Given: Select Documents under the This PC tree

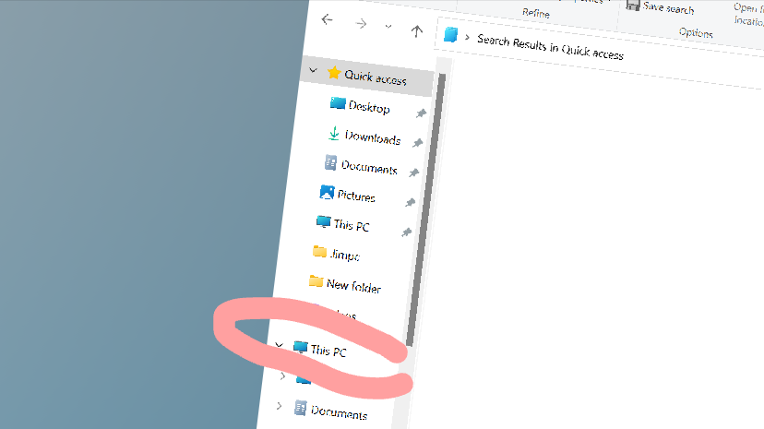Looking at the screenshot, I should point(339,412).
